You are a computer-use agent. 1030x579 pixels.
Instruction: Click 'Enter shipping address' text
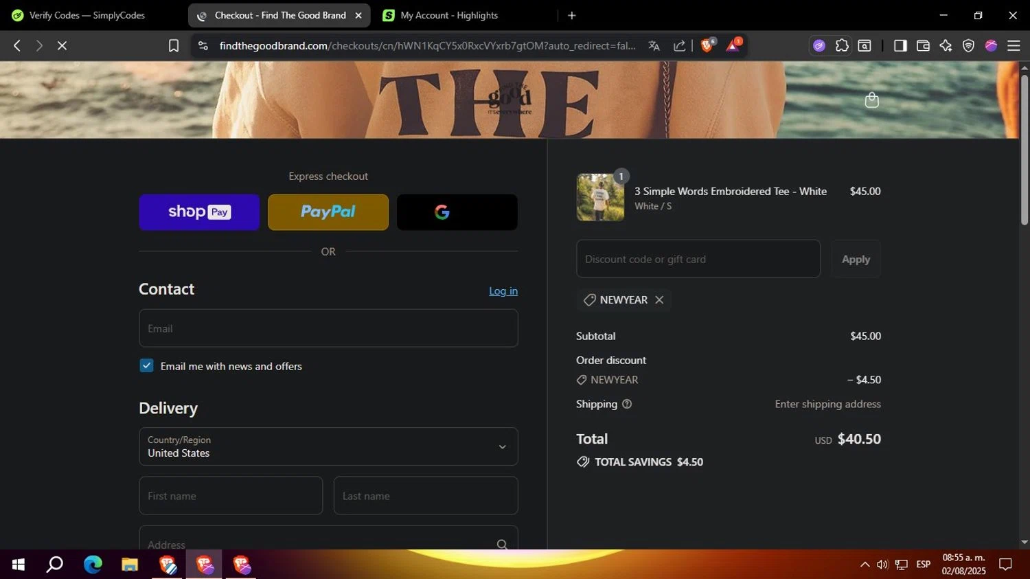click(827, 404)
